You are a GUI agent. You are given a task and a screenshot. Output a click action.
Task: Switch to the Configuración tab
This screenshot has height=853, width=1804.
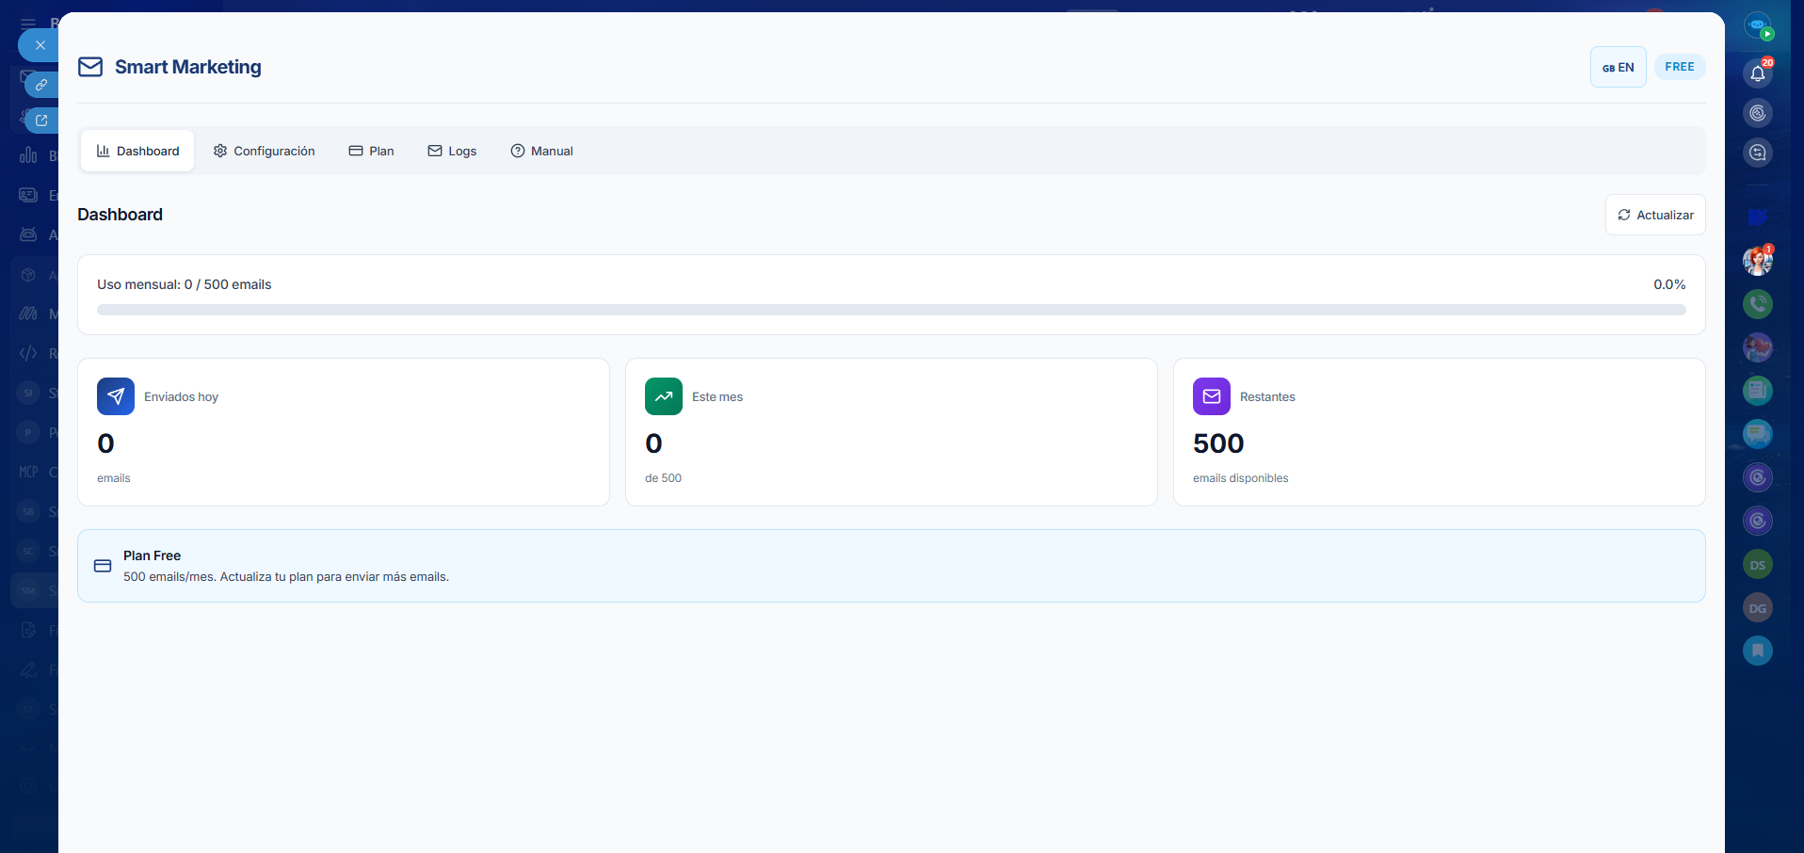pyautogui.click(x=265, y=151)
